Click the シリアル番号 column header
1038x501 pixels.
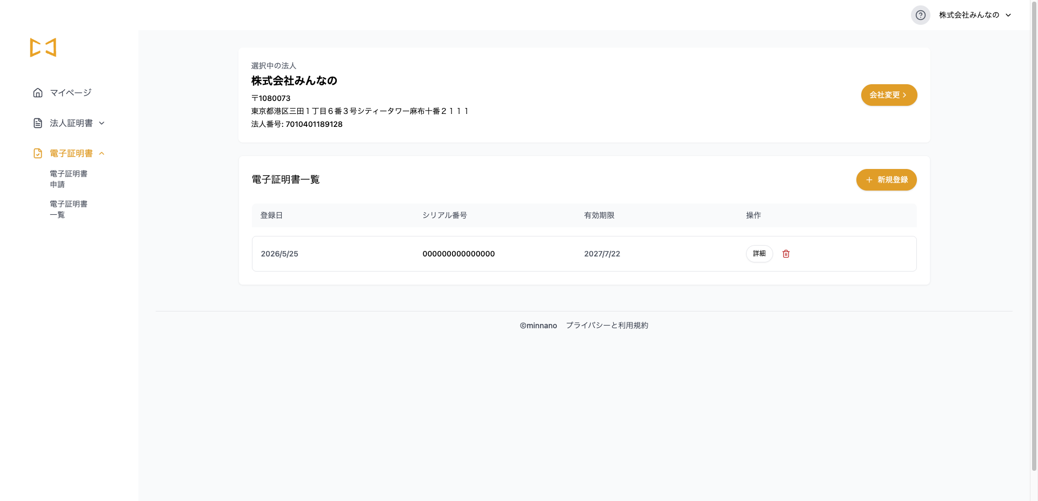coord(444,215)
